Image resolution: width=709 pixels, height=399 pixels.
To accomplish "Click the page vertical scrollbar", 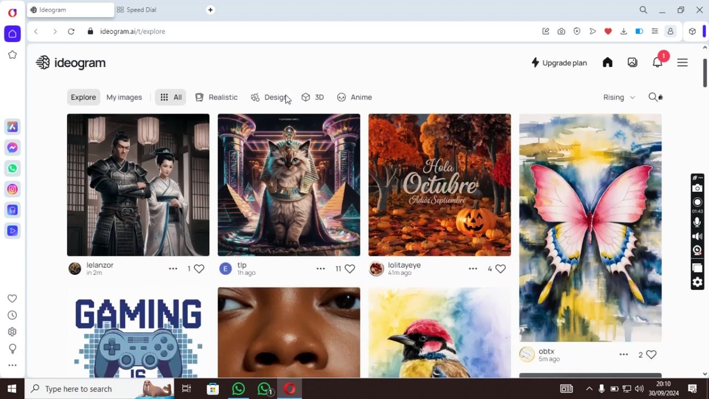I will [x=705, y=72].
